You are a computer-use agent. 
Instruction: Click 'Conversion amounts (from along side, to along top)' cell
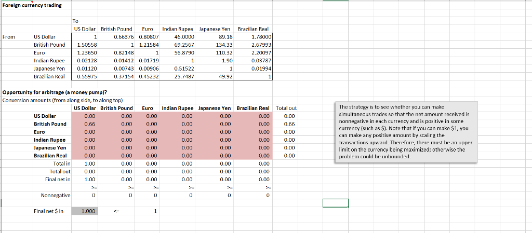(62, 100)
